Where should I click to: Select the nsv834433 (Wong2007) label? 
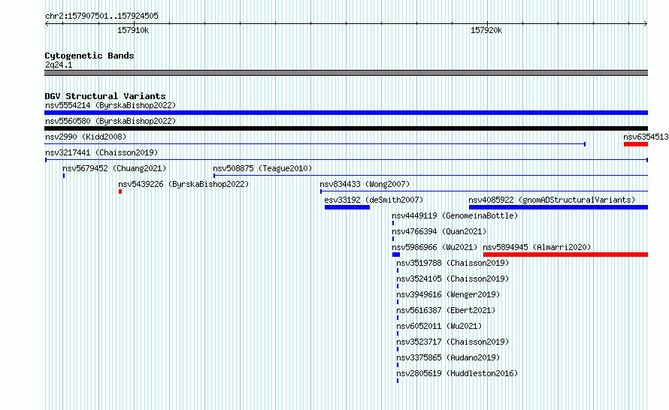365,184
